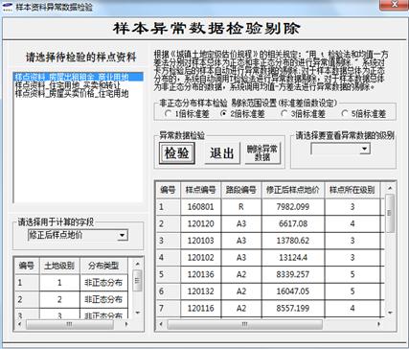Click the 分布类型 column header
This screenshot has height=349, width=409.
[103, 266]
